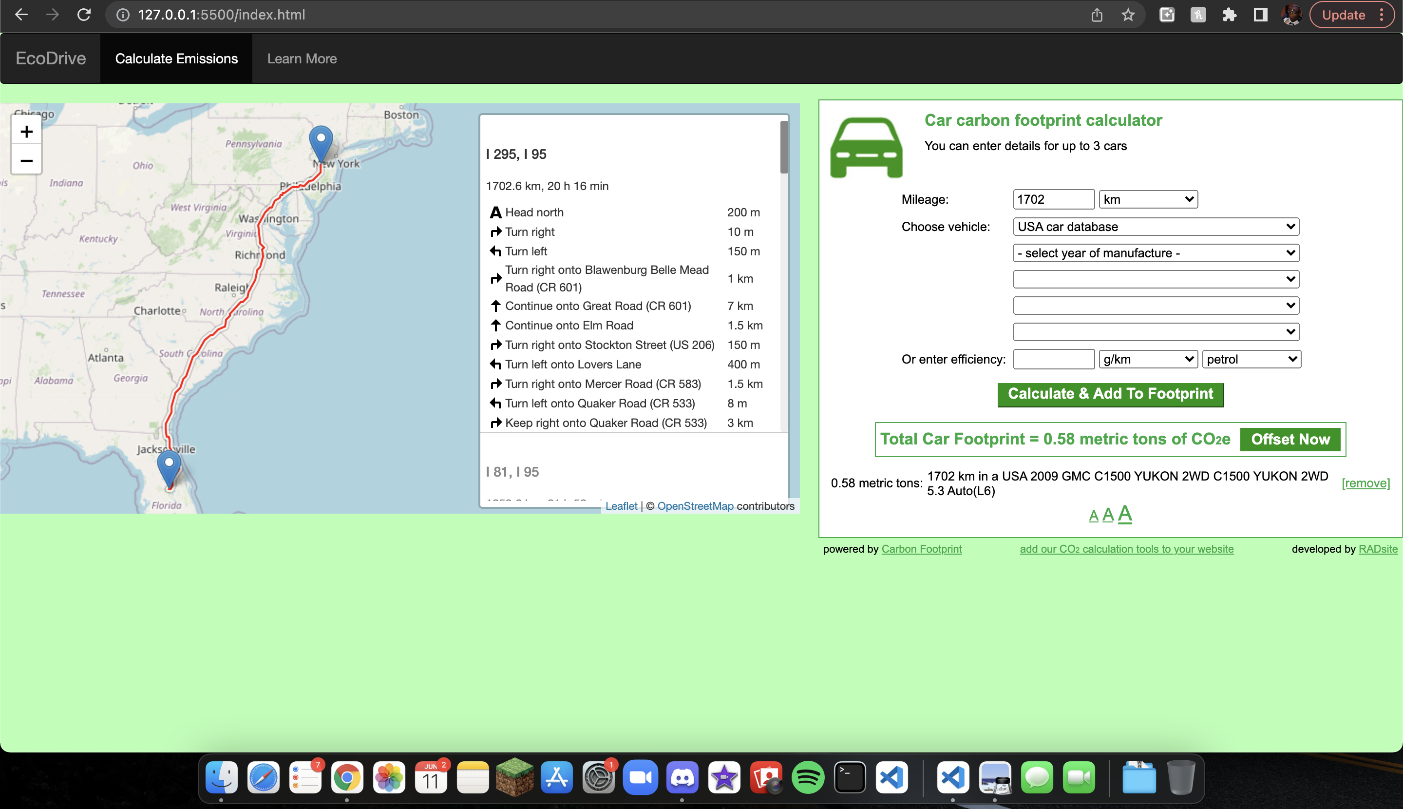Image resolution: width=1403 pixels, height=809 pixels.
Task: Select the smallest A text size
Action: tap(1094, 516)
